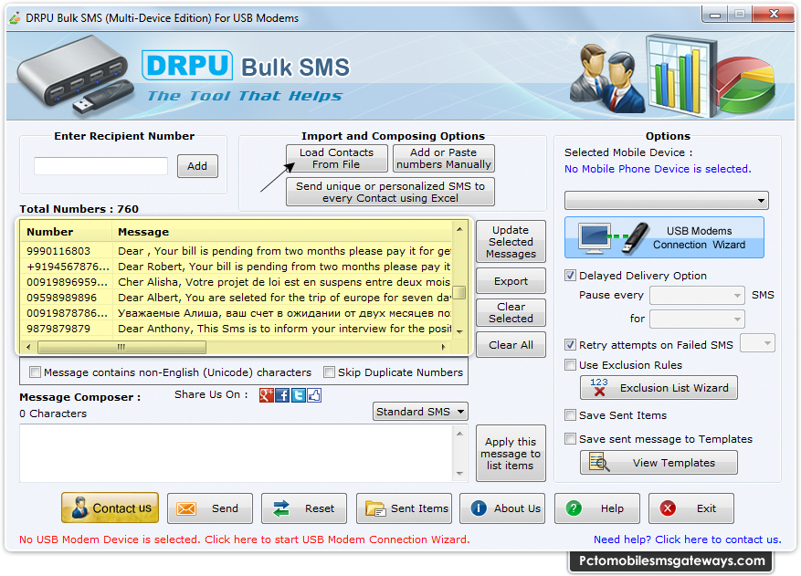
Task: Enable Save sent message to Templates
Action: click(570, 439)
